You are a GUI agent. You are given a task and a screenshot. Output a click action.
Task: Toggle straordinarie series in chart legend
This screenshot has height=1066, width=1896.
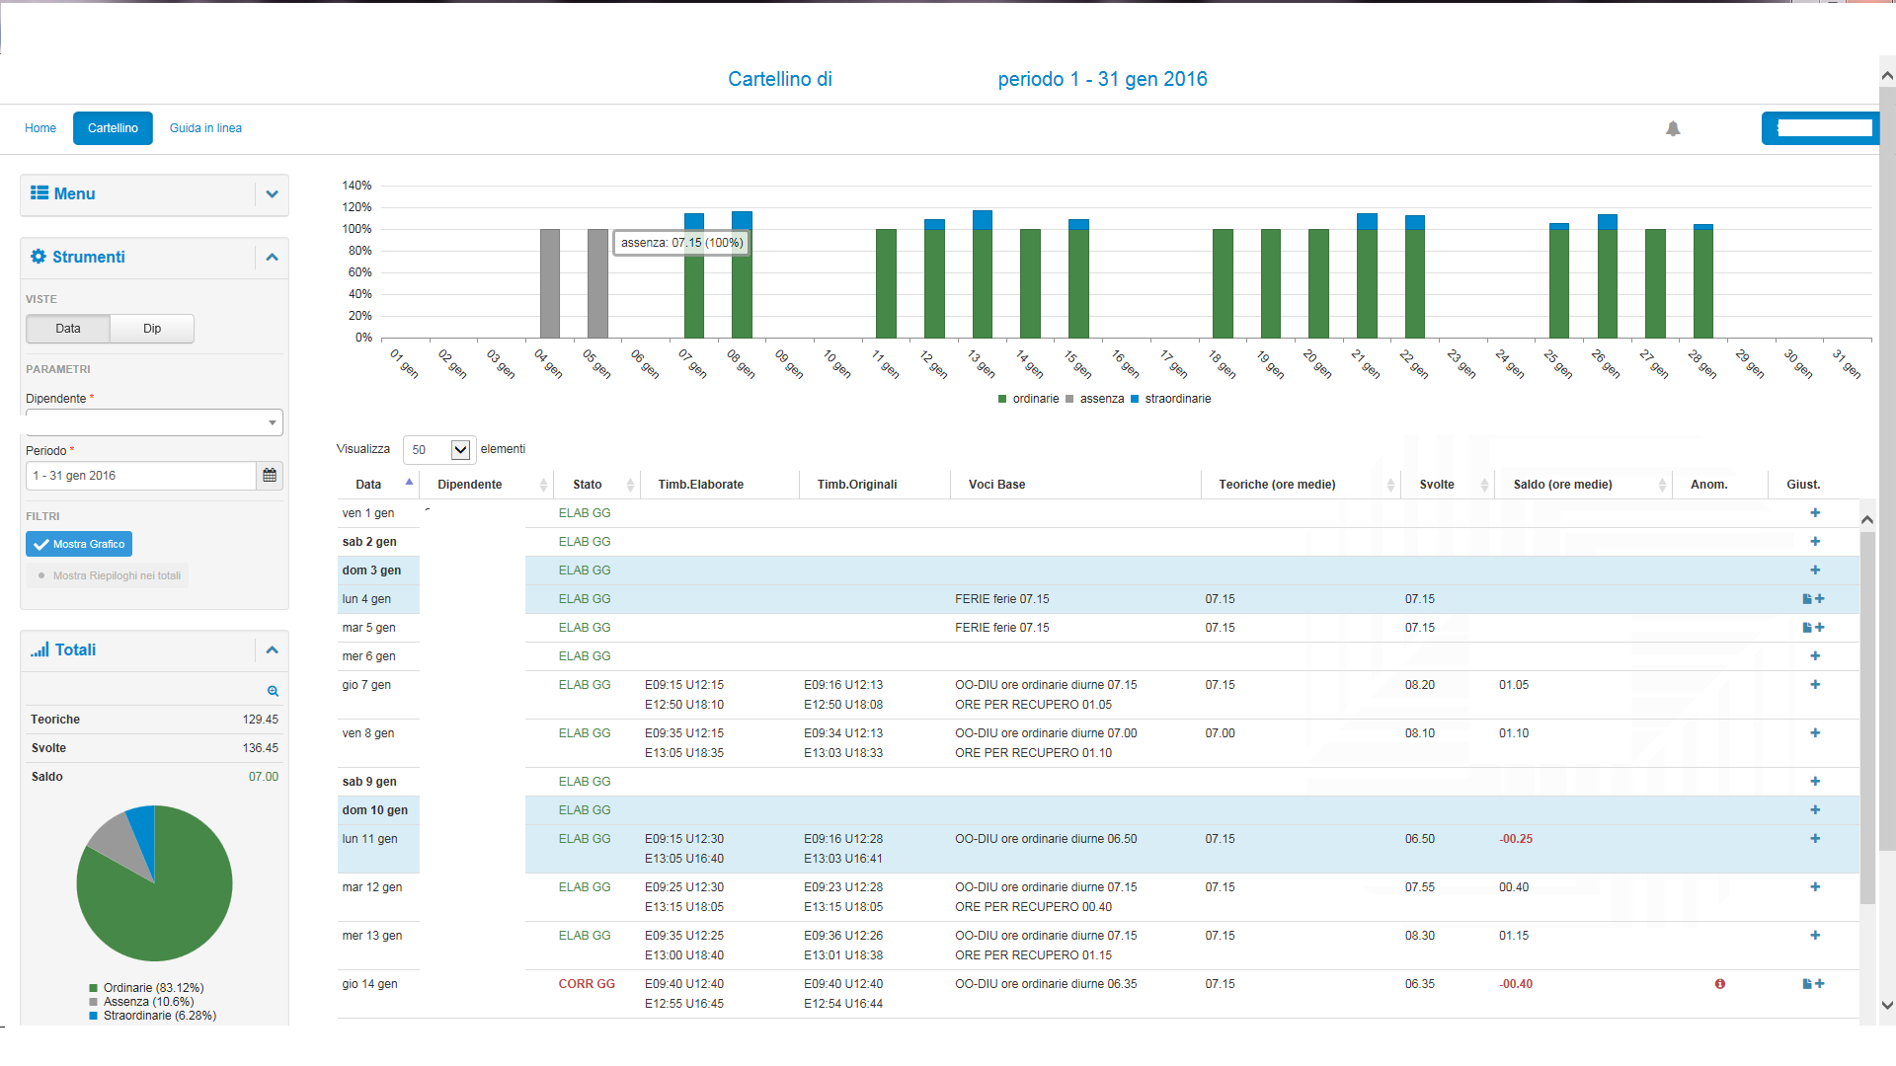click(1170, 399)
